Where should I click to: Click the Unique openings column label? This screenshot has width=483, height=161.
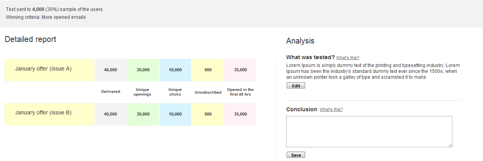click(143, 92)
